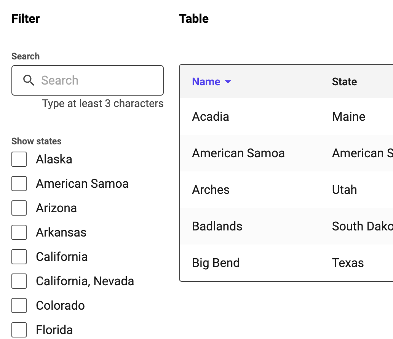393x339 pixels.
Task: Click the Texas state cell
Action: tap(348, 263)
